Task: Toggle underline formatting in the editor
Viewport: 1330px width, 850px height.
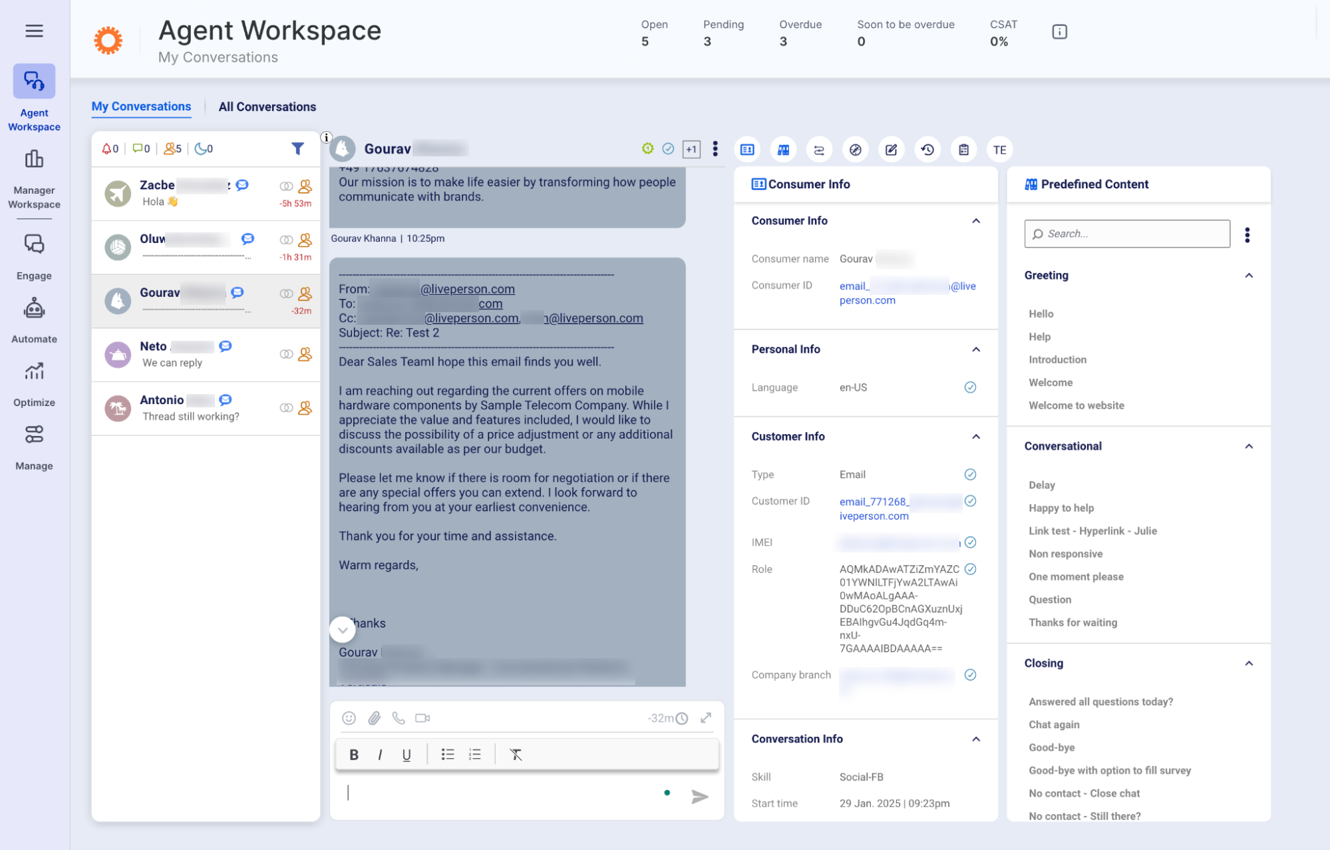Action: click(406, 754)
